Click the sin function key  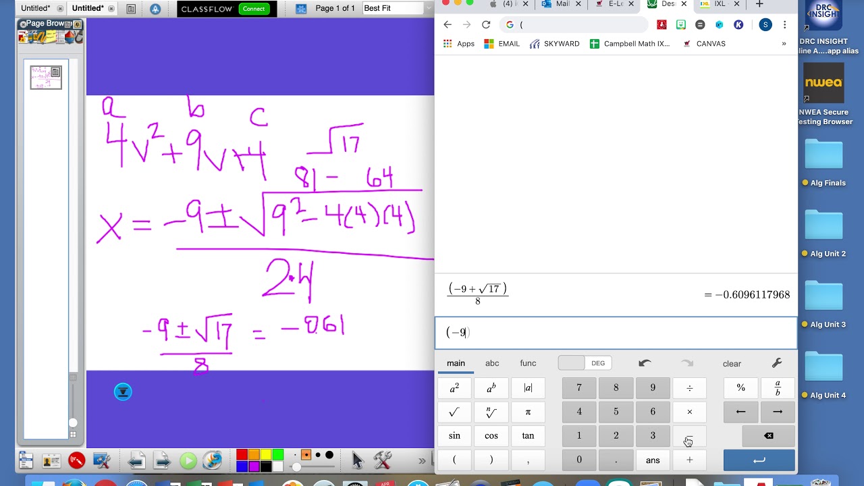click(454, 436)
